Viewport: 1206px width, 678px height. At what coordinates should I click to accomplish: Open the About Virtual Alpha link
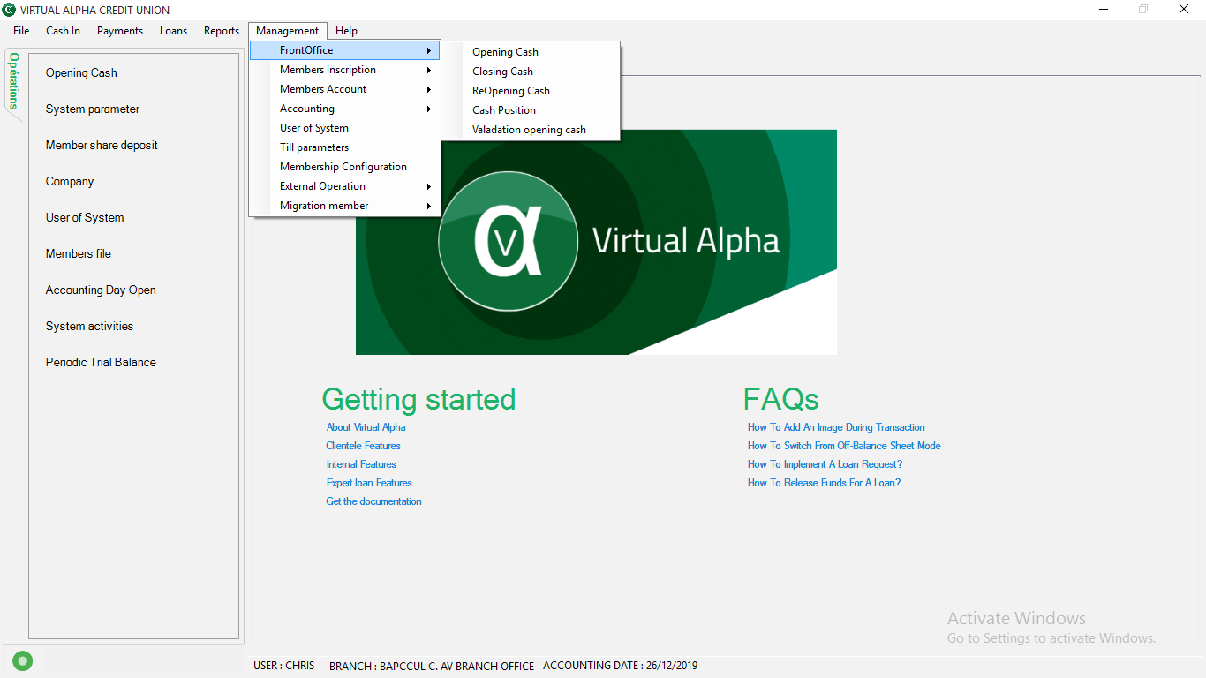366,427
